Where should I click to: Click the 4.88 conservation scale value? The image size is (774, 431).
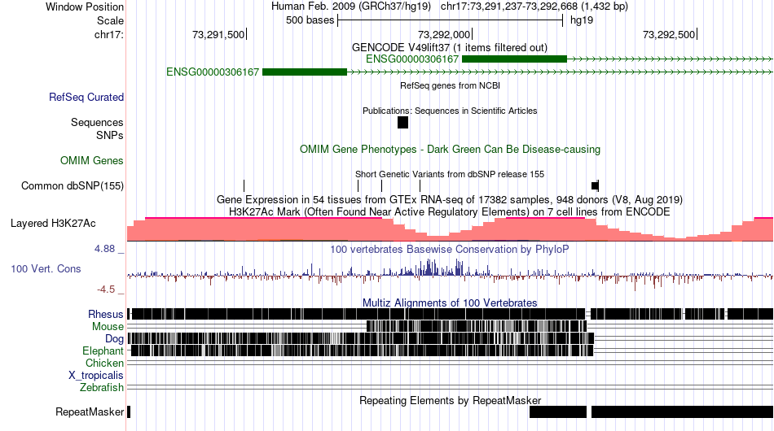point(104,249)
